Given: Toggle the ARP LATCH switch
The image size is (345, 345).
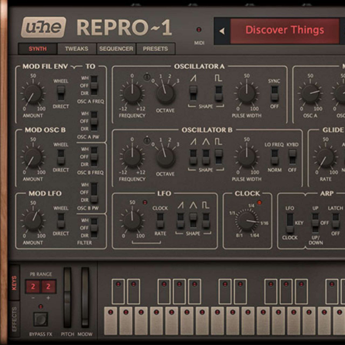Looking at the screenshot, I should [336, 220].
